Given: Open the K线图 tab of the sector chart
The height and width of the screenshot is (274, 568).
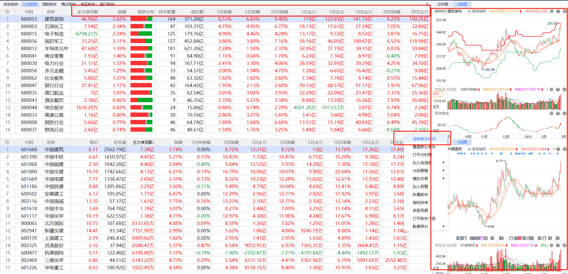Looking at the screenshot, I should click(462, 4).
